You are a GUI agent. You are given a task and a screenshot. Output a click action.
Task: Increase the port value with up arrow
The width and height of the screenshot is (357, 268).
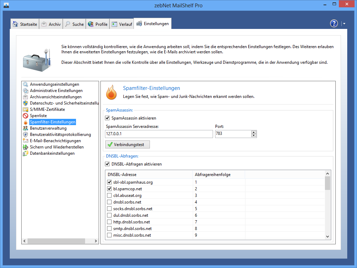coord(254,132)
